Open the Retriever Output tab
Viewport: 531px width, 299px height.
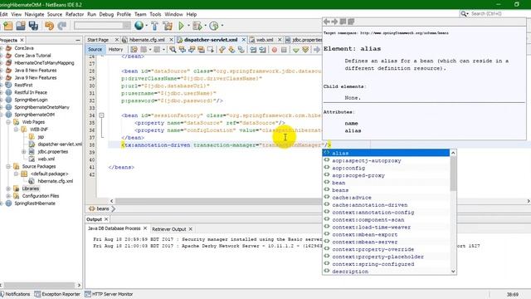tap(168, 229)
